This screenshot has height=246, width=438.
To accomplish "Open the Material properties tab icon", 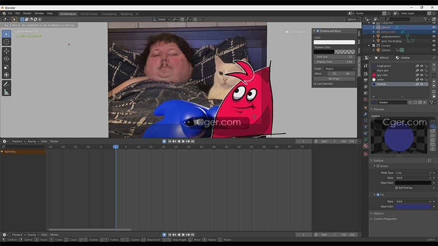I will (366, 146).
